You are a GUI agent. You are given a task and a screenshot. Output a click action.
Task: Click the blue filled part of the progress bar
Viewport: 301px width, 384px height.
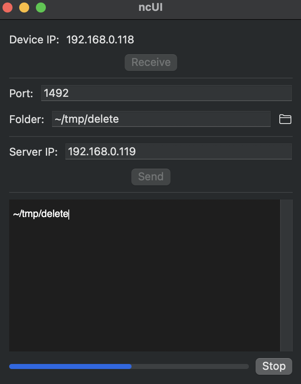pos(70,366)
